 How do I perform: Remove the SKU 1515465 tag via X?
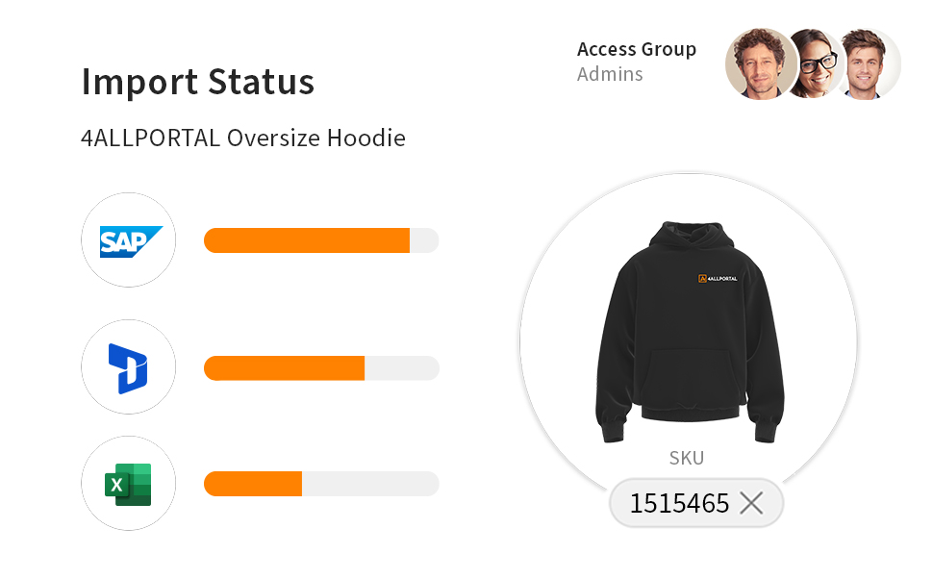751,503
